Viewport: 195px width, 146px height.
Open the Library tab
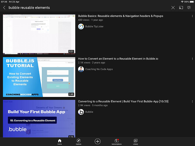[136, 142]
